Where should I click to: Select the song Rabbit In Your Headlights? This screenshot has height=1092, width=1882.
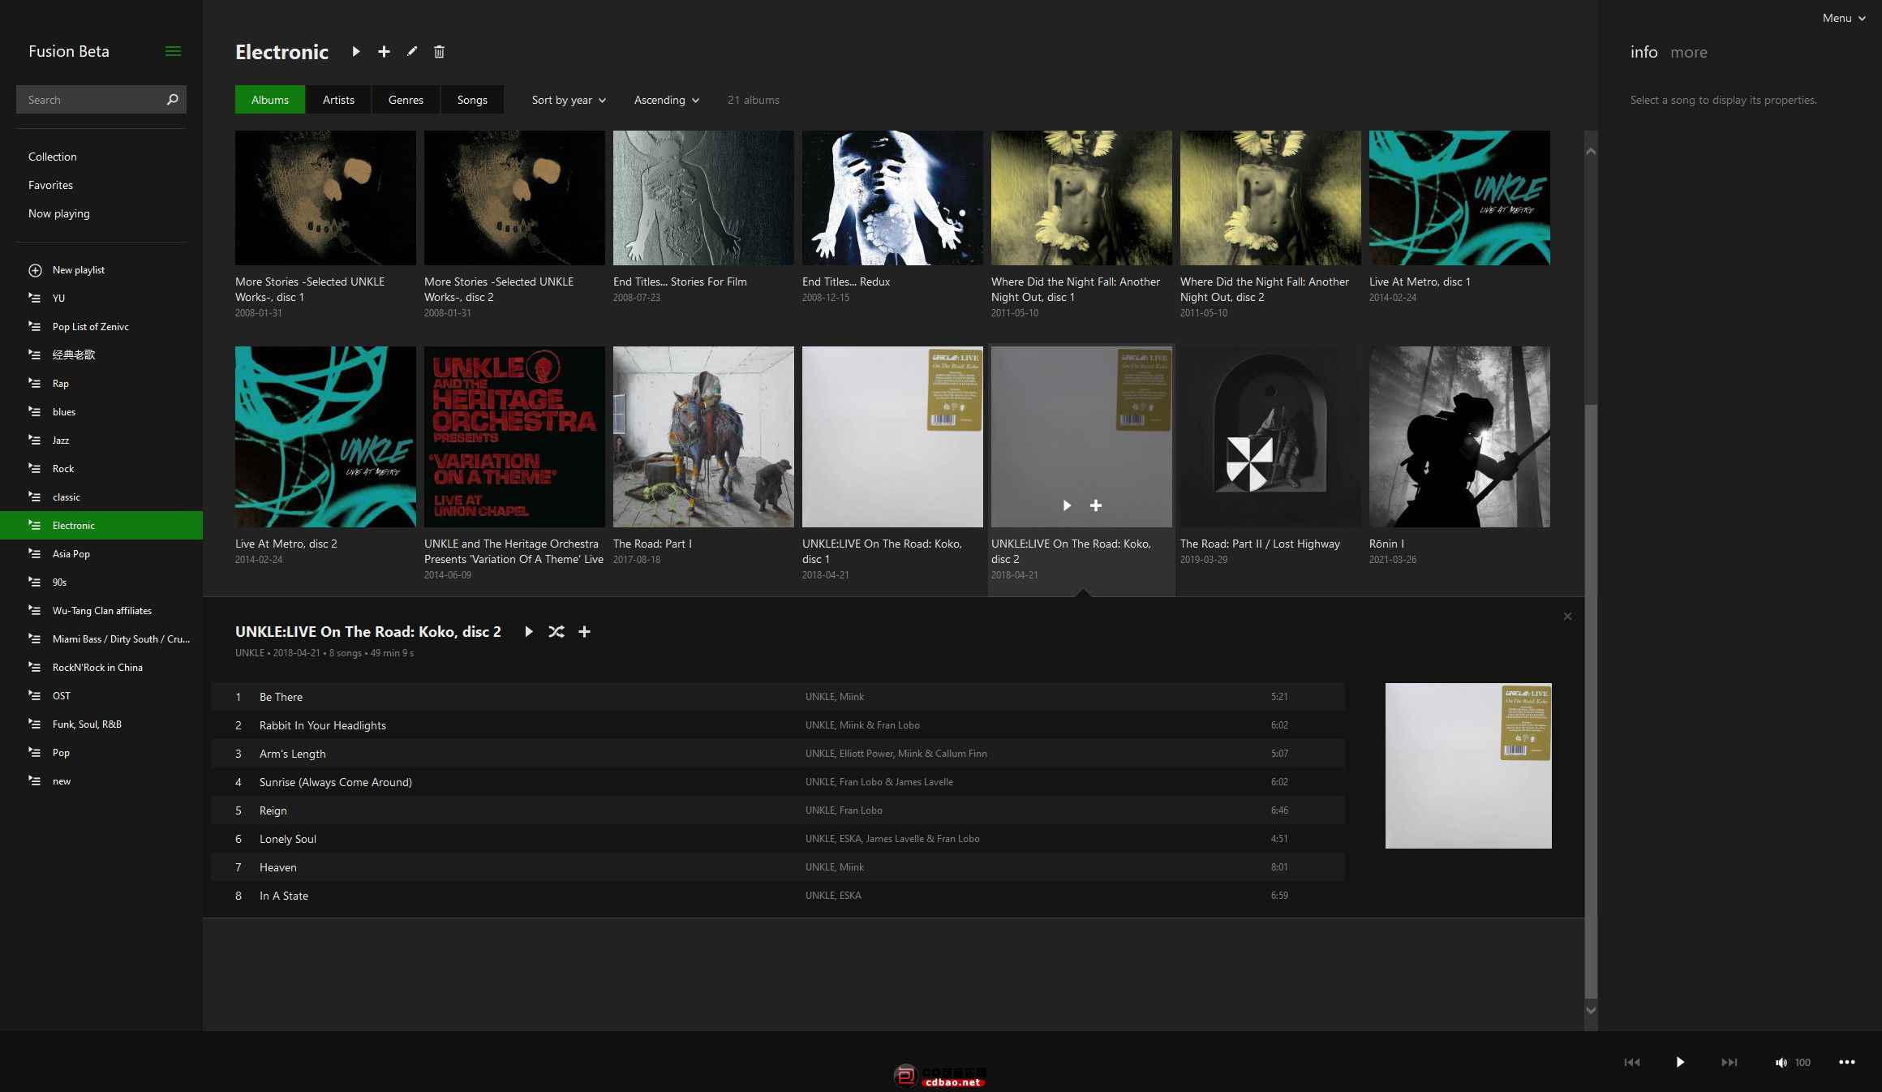coord(778,725)
